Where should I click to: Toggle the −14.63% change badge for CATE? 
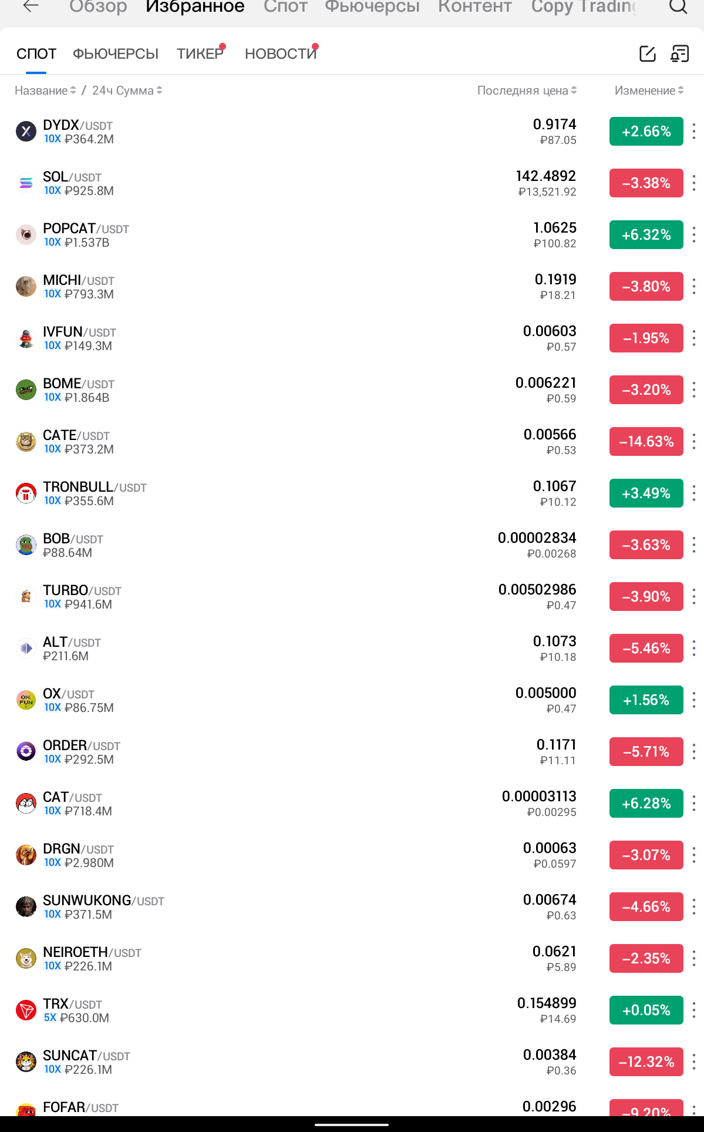tap(646, 441)
